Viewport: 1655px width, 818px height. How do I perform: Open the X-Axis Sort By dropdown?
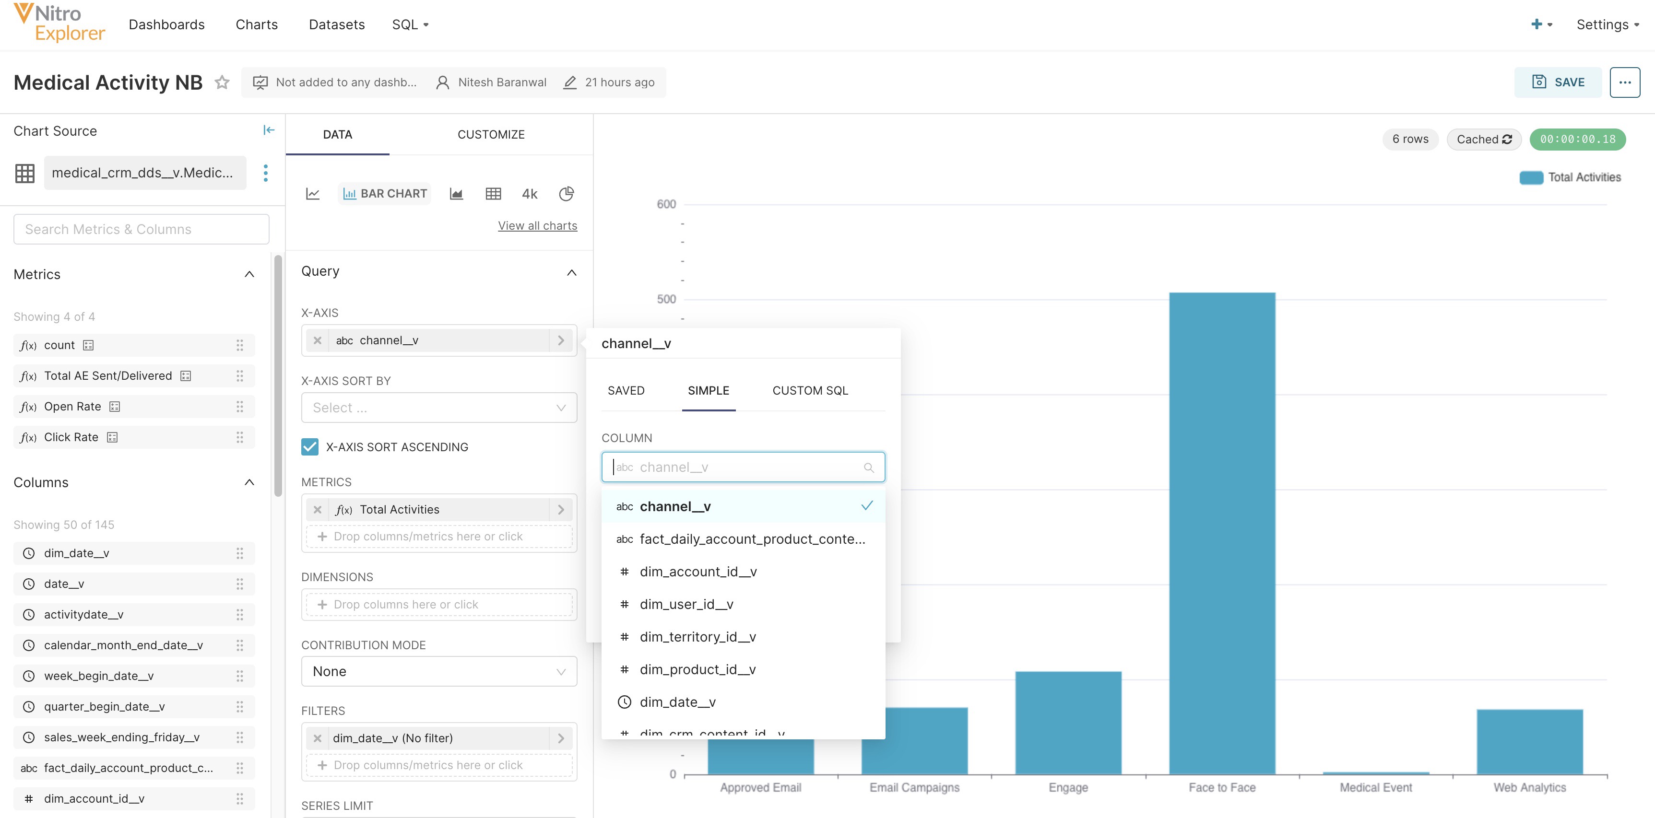click(439, 408)
